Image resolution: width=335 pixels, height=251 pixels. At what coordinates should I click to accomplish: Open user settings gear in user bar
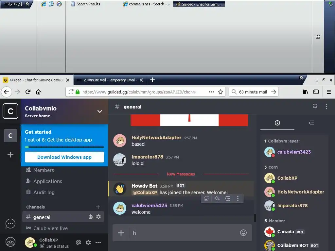[x=88, y=243]
